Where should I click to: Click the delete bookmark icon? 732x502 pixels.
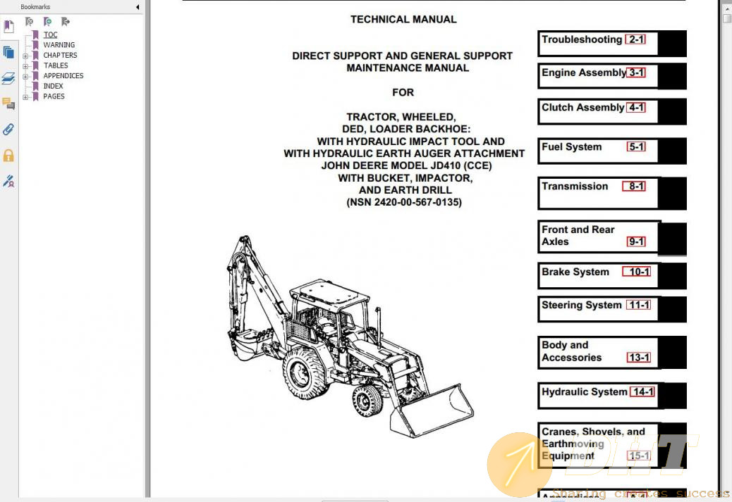click(29, 21)
